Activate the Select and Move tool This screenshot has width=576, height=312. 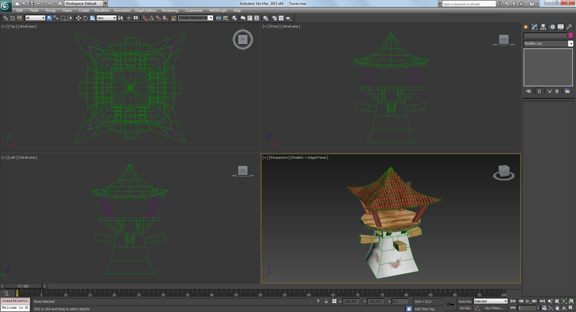coord(78,18)
